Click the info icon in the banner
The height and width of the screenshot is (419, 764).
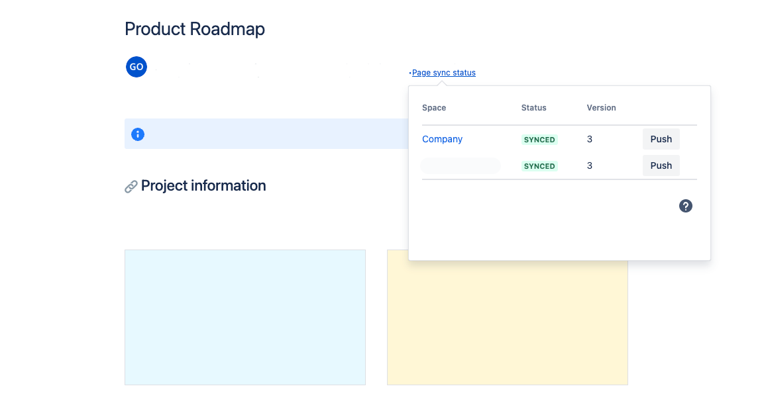coord(138,134)
